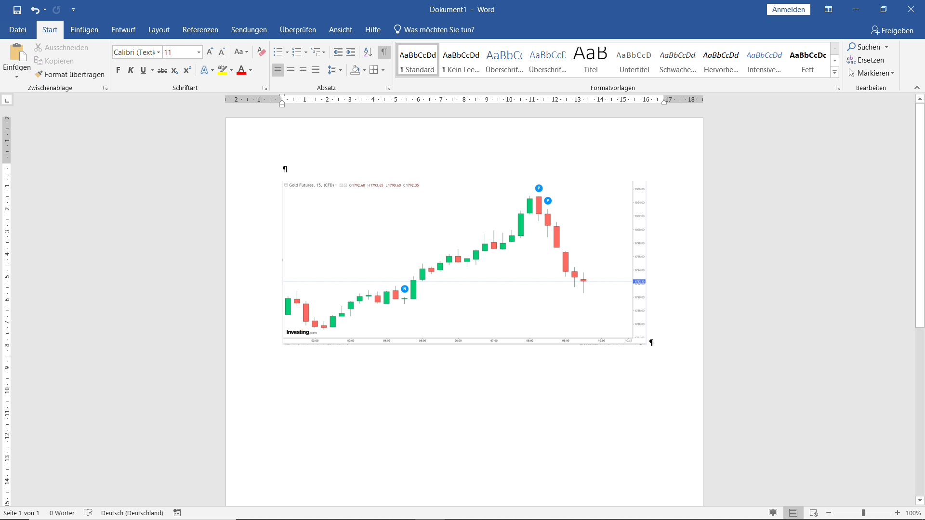Screen dimensions: 925x520
Task: Click the Anmelden sign-in button
Action: [x=788, y=10]
